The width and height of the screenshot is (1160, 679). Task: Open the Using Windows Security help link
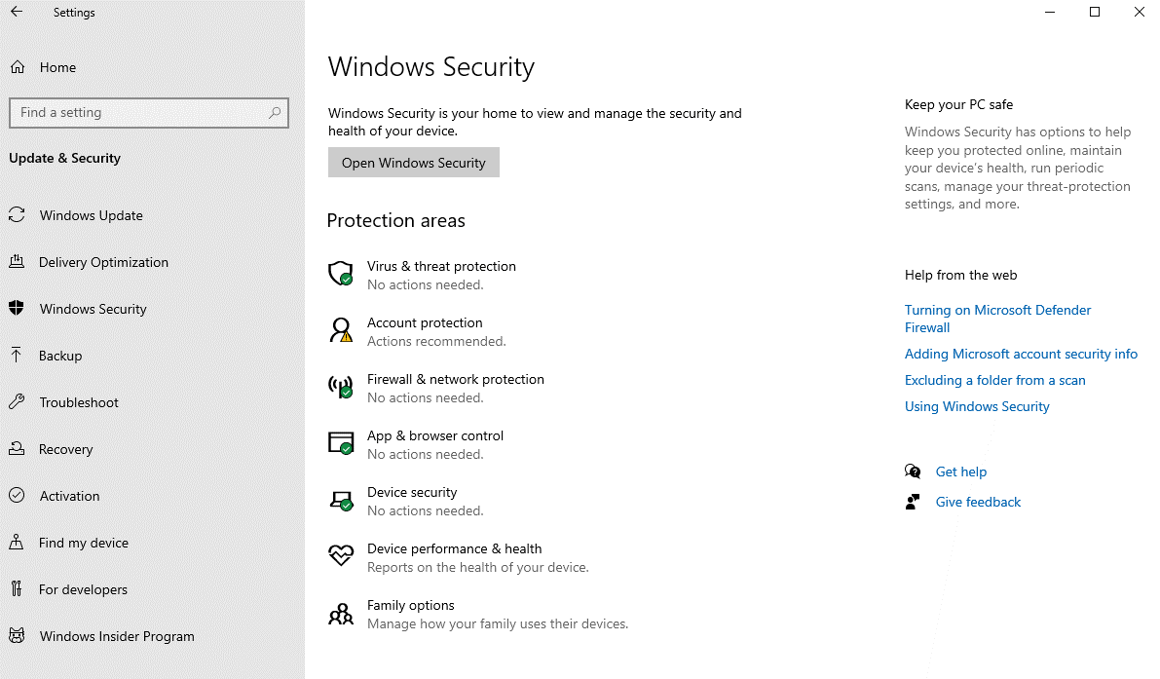(977, 406)
